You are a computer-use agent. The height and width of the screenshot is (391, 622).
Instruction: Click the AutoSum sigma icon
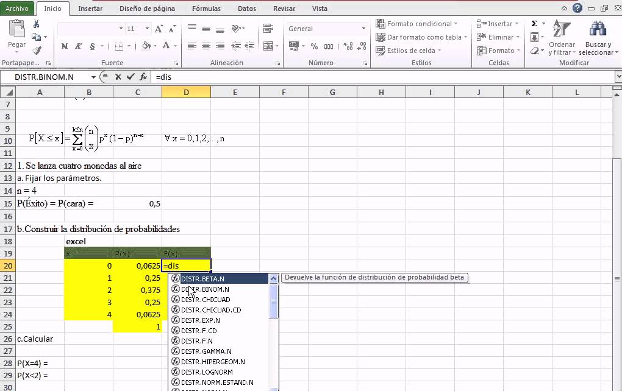click(534, 24)
